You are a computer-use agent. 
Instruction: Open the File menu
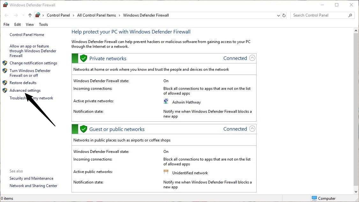point(6,25)
